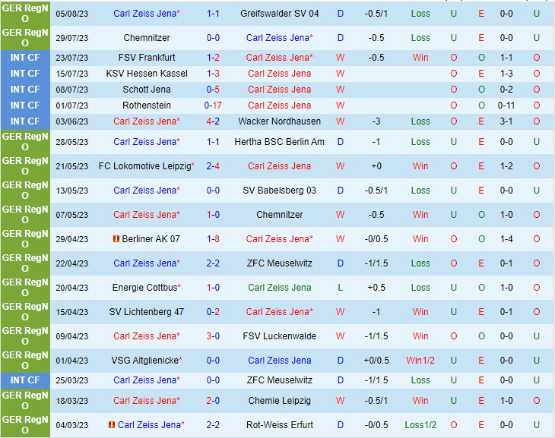Image resolution: width=555 pixels, height=438 pixels.
Task: Click the Schott Jena team name
Action: [146, 90]
